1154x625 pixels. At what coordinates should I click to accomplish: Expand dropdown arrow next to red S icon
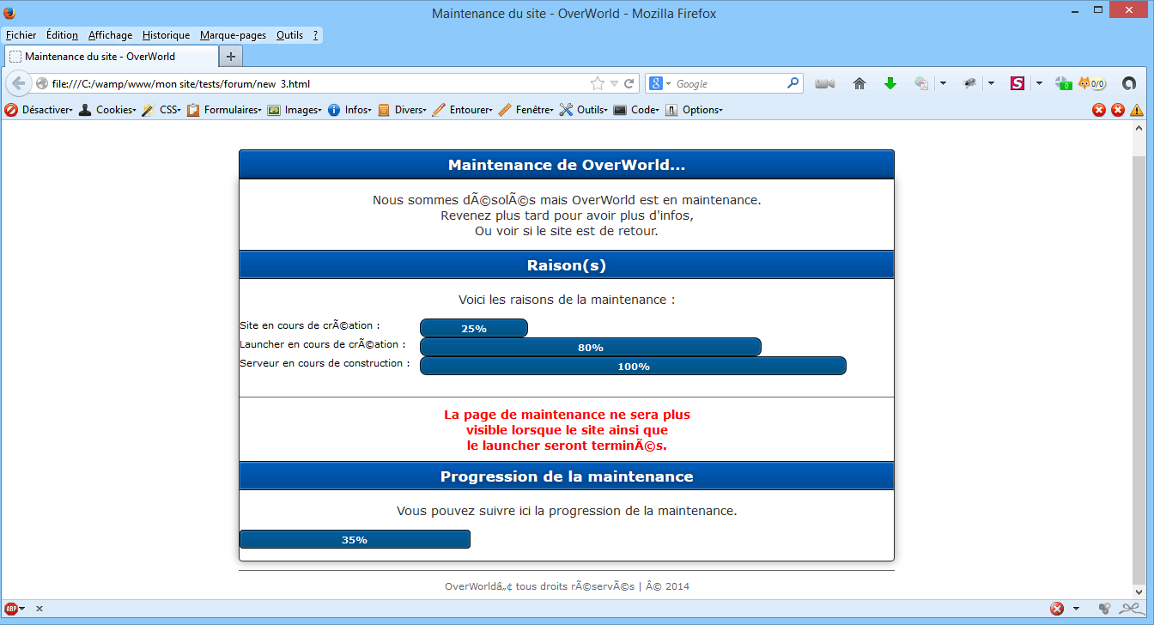coord(1038,83)
